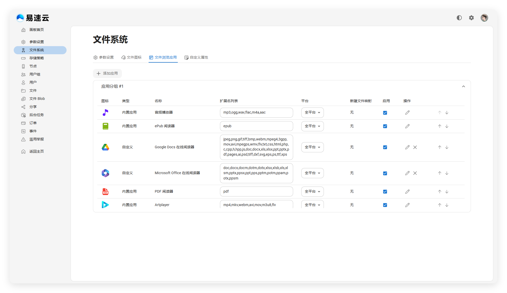Open platform dropdown for ePub 阅读器
The height and width of the screenshot is (293, 507).
312,126
